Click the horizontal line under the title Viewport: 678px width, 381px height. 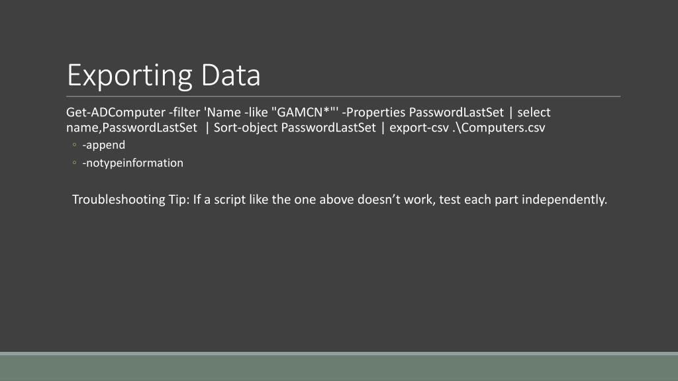pyautogui.click(x=344, y=97)
